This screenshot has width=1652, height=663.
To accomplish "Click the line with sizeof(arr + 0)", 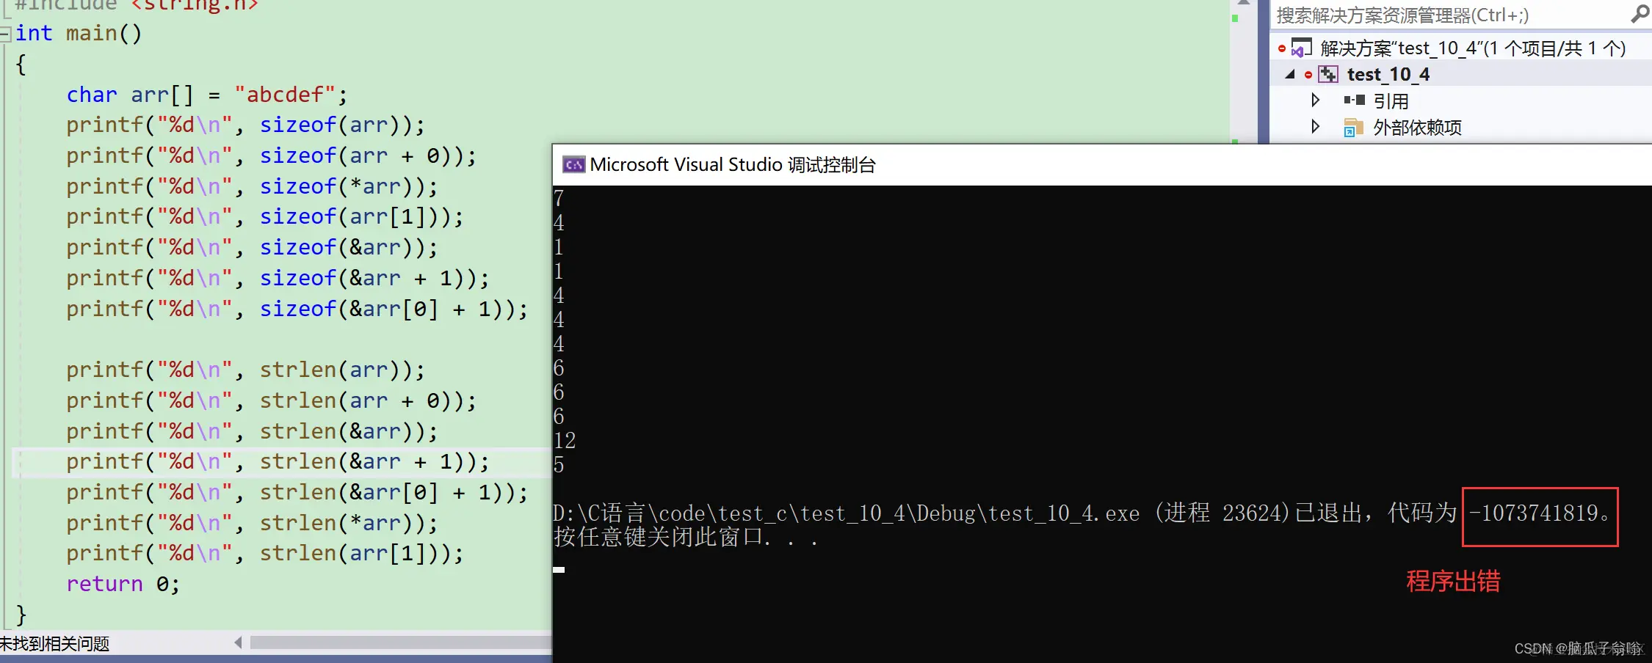I will pos(271,156).
